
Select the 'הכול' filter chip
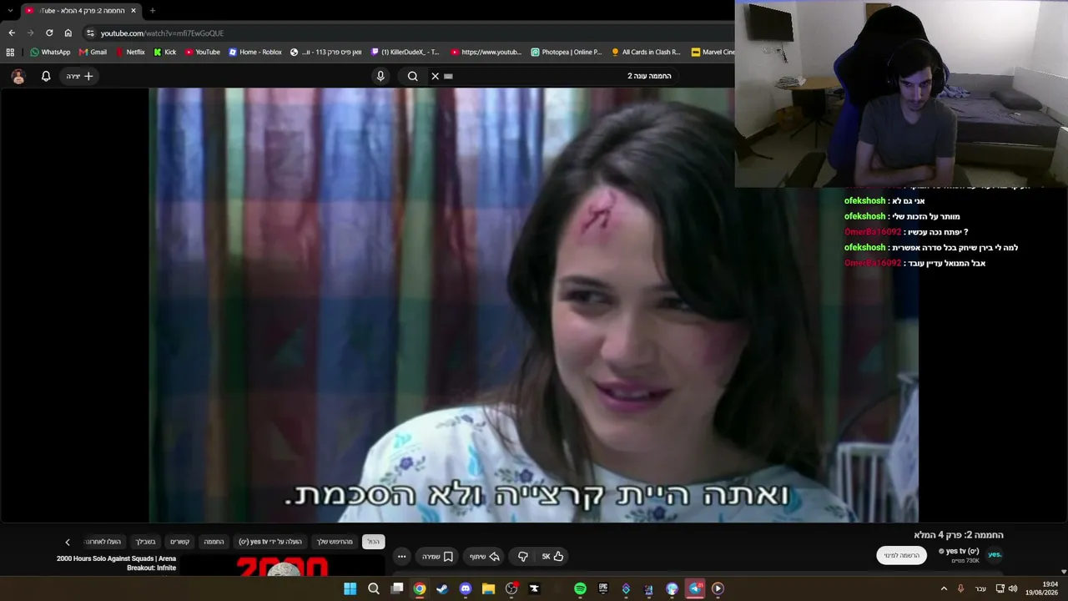coord(373,542)
